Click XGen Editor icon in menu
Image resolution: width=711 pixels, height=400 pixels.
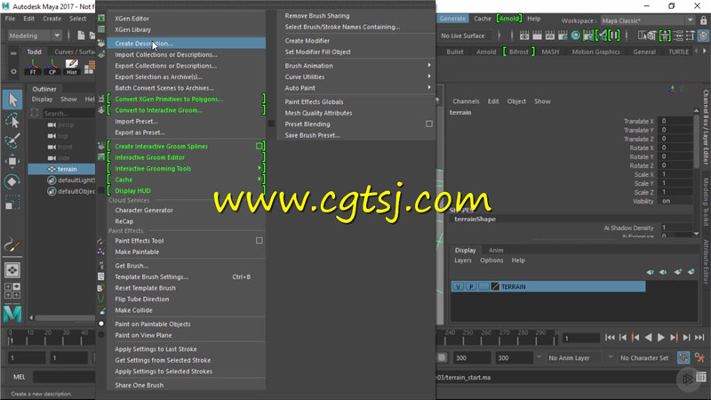pos(101,18)
